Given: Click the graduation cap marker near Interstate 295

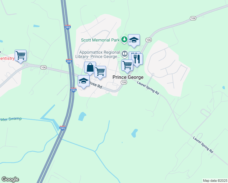Looking at the screenshot, I should pyautogui.click(x=84, y=82).
